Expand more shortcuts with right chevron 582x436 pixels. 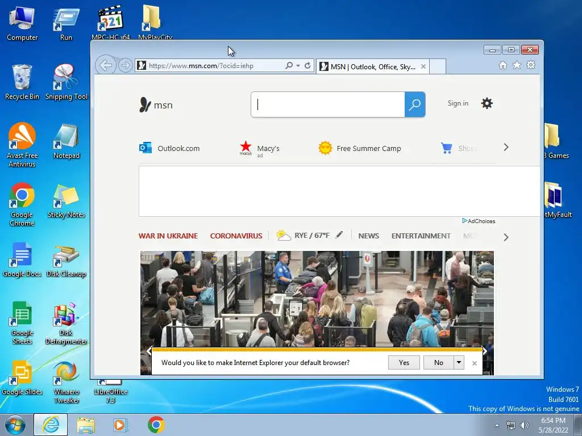coord(506,148)
